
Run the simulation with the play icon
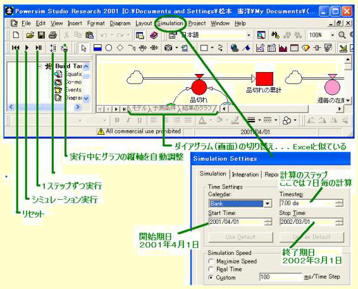27,47
